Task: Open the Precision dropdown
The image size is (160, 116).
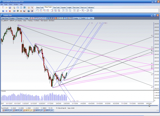Action: click(x=20, y=18)
